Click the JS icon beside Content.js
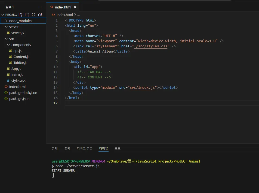Image resolution: width=259 pixels, height=193 pixels. pos(10,57)
